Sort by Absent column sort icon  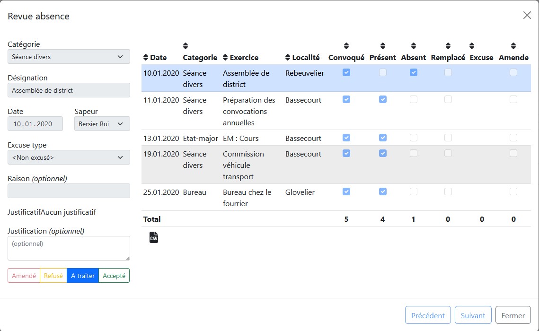(x=414, y=46)
